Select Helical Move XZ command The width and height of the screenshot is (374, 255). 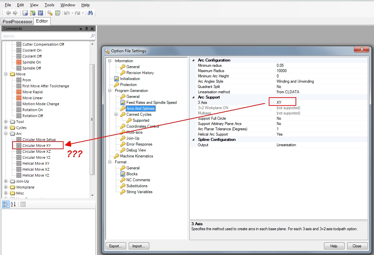click(36, 169)
